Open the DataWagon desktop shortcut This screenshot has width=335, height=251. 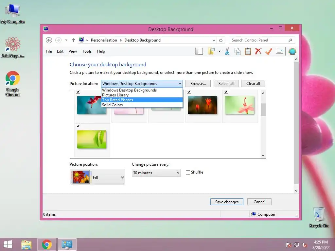click(13, 47)
